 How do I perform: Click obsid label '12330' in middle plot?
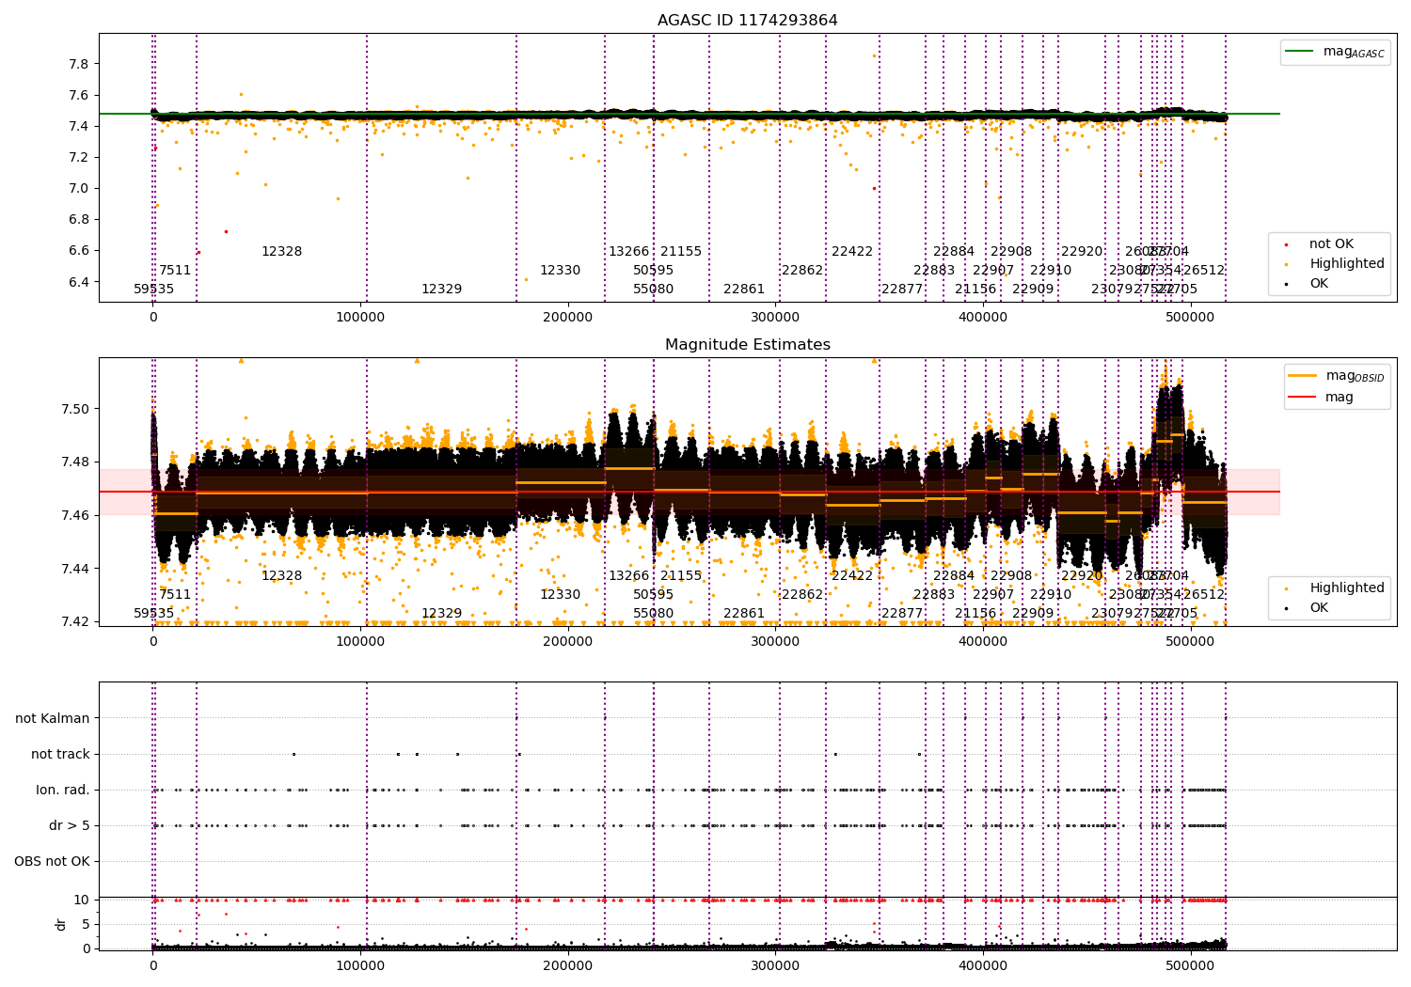click(560, 595)
